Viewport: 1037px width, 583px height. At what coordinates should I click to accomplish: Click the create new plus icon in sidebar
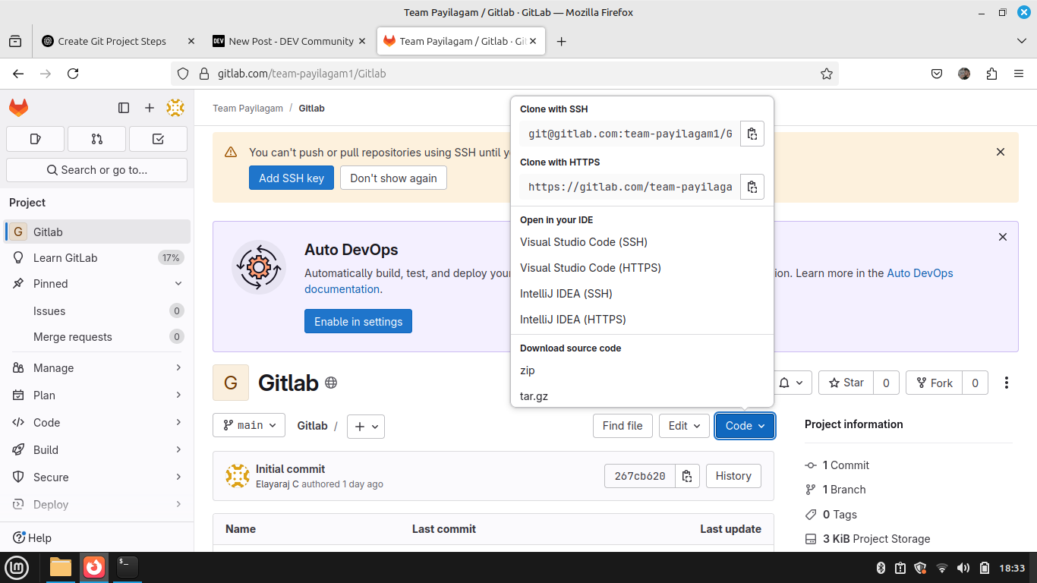[x=150, y=108]
